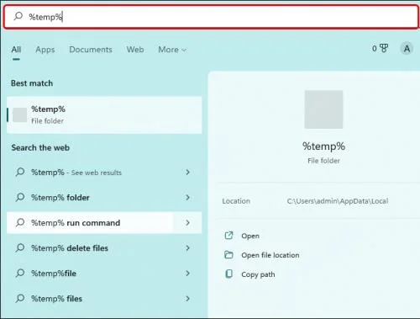Expand arrow next to '%temp% files'
The width and height of the screenshot is (420, 319).
pos(187,299)
